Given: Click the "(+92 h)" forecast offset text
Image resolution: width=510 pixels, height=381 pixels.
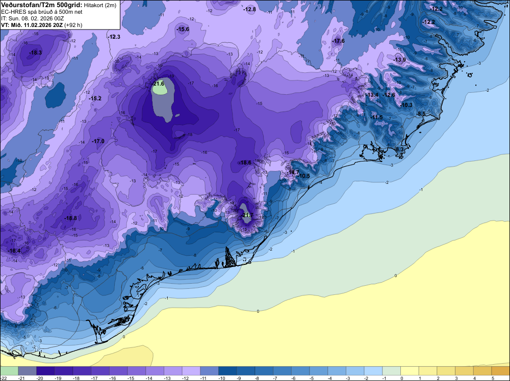Looking at the screenshot, I should click(x=73, y=25).
